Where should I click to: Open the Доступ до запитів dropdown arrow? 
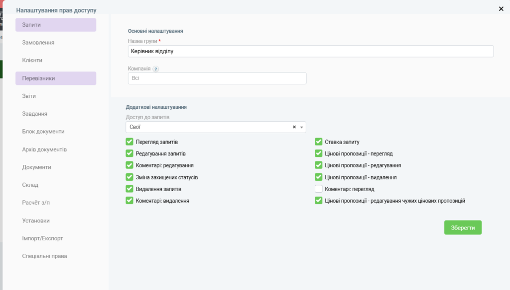(301, 127)
